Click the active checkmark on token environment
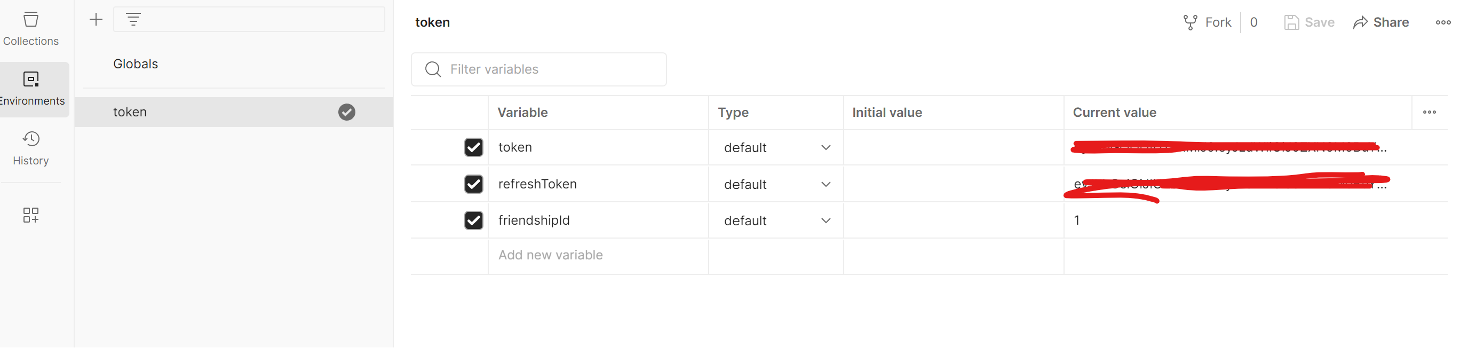This screenshot has width=1476, height=348. pos(347,113)
